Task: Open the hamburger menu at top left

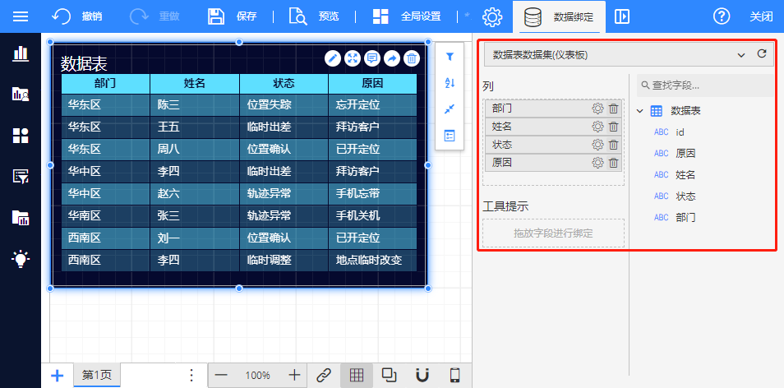Action: point(21,16)
